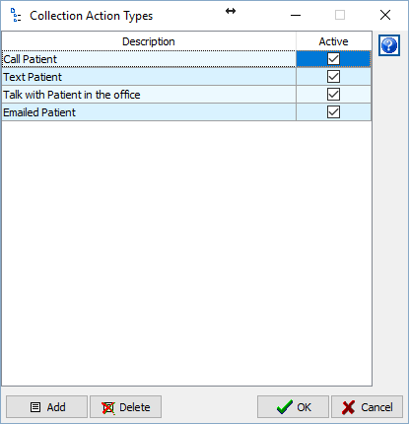
Task: Toggle the Active checkbox for Text Patient
Action: point(333,77)
